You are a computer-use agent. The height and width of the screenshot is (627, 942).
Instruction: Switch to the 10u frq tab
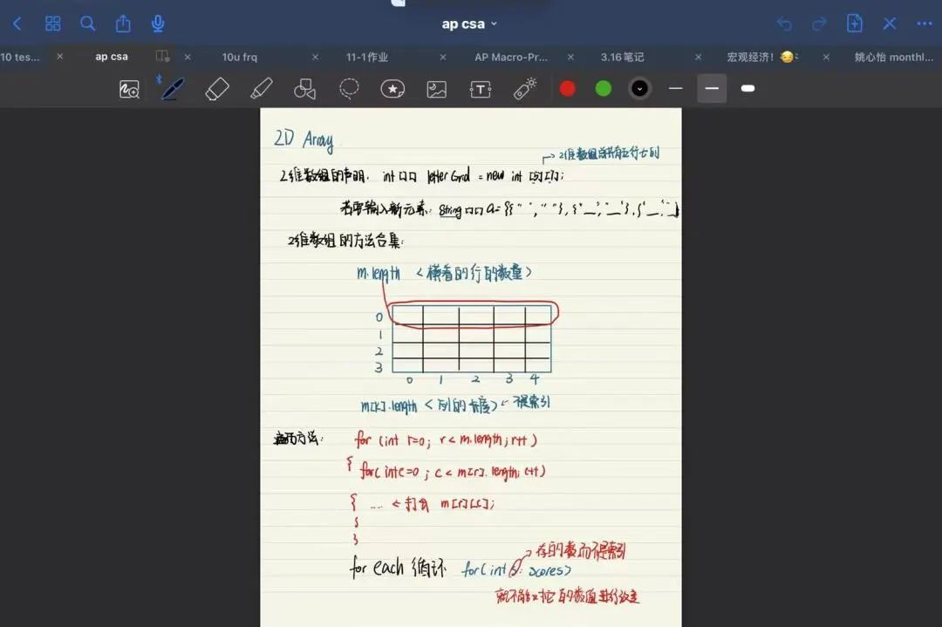[x=240, y=57]
